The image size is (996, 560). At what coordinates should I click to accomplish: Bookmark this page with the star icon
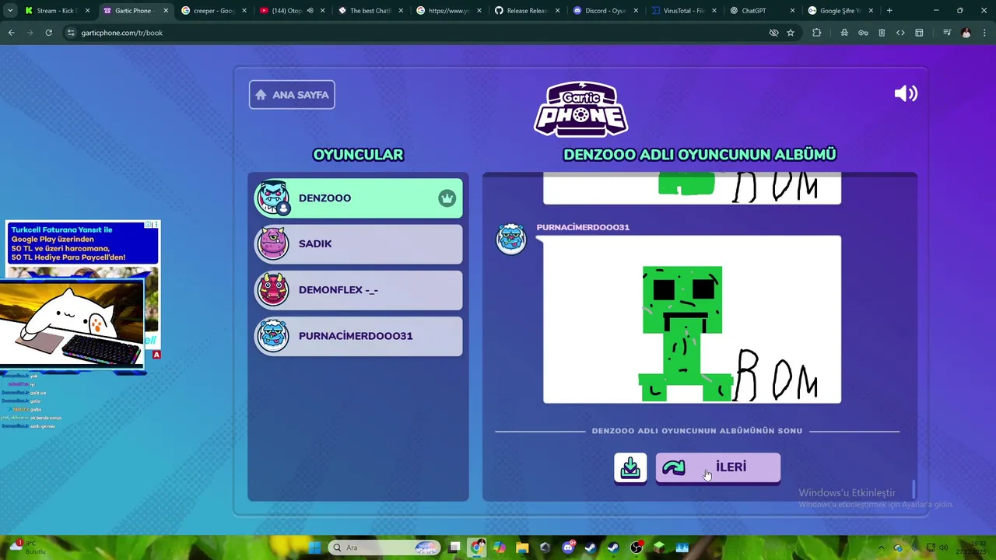[x=791, y=33]
